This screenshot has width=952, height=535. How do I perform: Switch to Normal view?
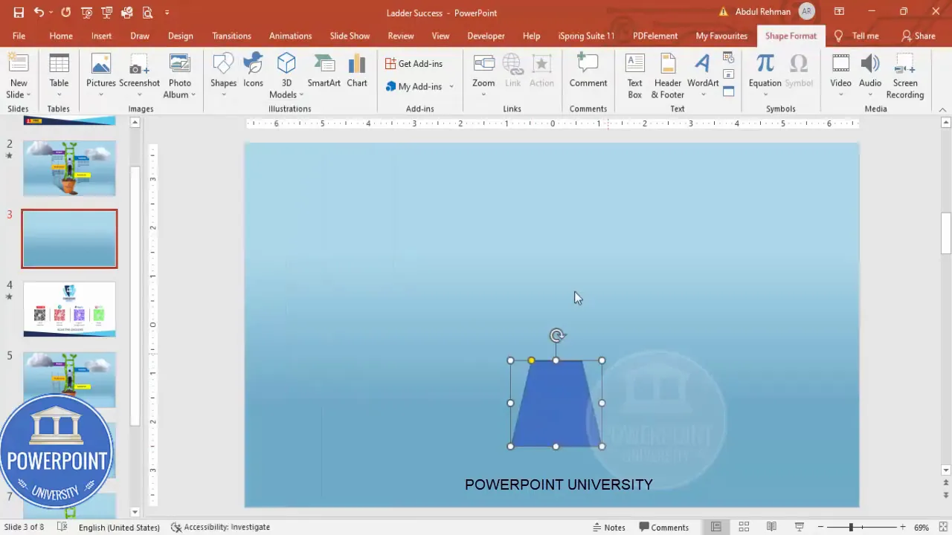(715, 527)
